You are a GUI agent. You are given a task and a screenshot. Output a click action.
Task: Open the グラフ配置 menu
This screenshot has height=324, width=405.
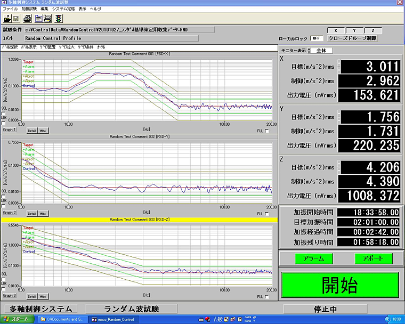pyautogui.click(x=48, y=47)
